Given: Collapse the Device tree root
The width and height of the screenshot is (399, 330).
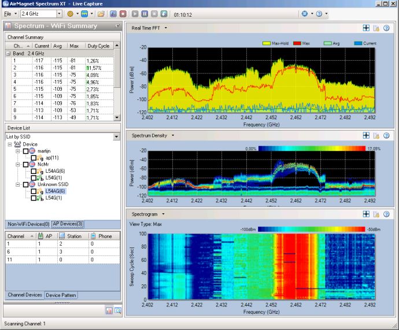Looking at the screenshot, I should [10, 144].
